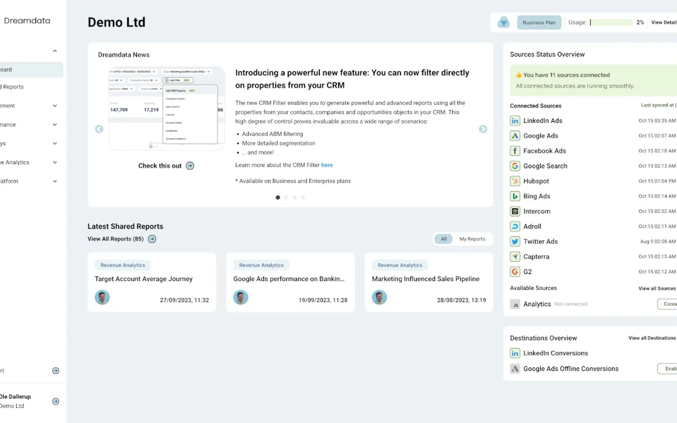Click the Twitter Ads source icon
677x423 pixels.
coord(515,242)
